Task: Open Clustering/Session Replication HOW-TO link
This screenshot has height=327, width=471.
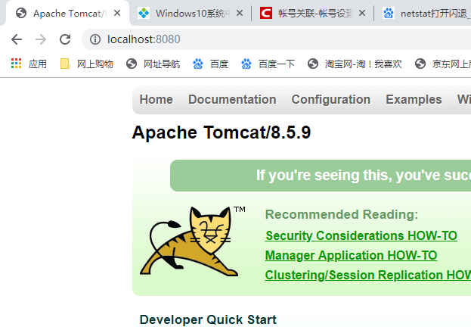Action: [x=368, y=275]
